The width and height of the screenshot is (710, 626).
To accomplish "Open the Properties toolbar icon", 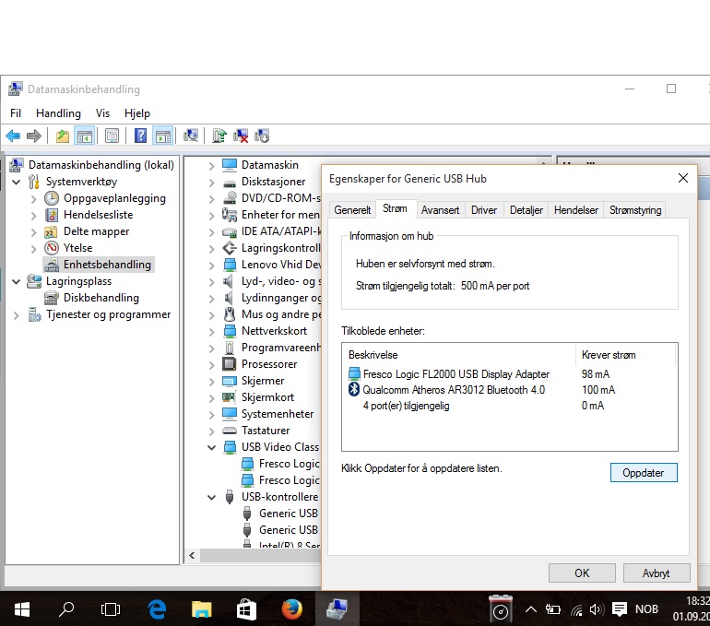I will pyautogui.click(x=112, y=136).
